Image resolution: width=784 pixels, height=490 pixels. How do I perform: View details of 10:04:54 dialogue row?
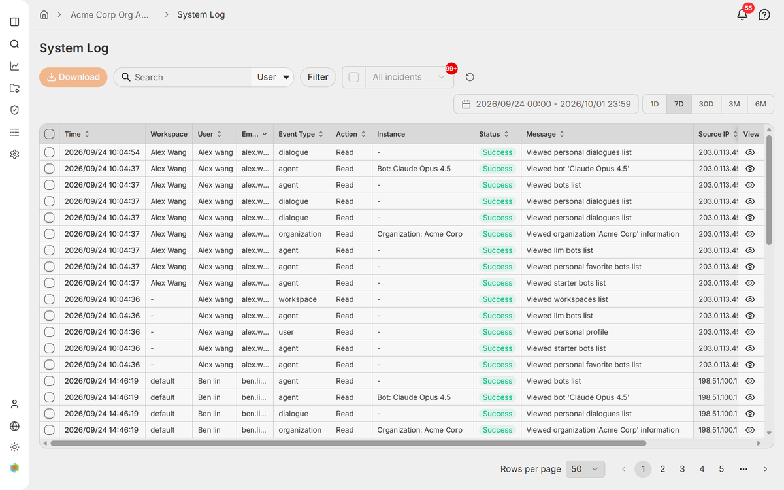[750, 152]
